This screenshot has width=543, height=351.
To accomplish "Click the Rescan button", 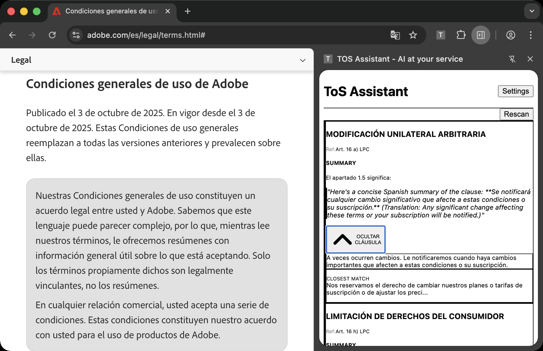I will (516, 114).
